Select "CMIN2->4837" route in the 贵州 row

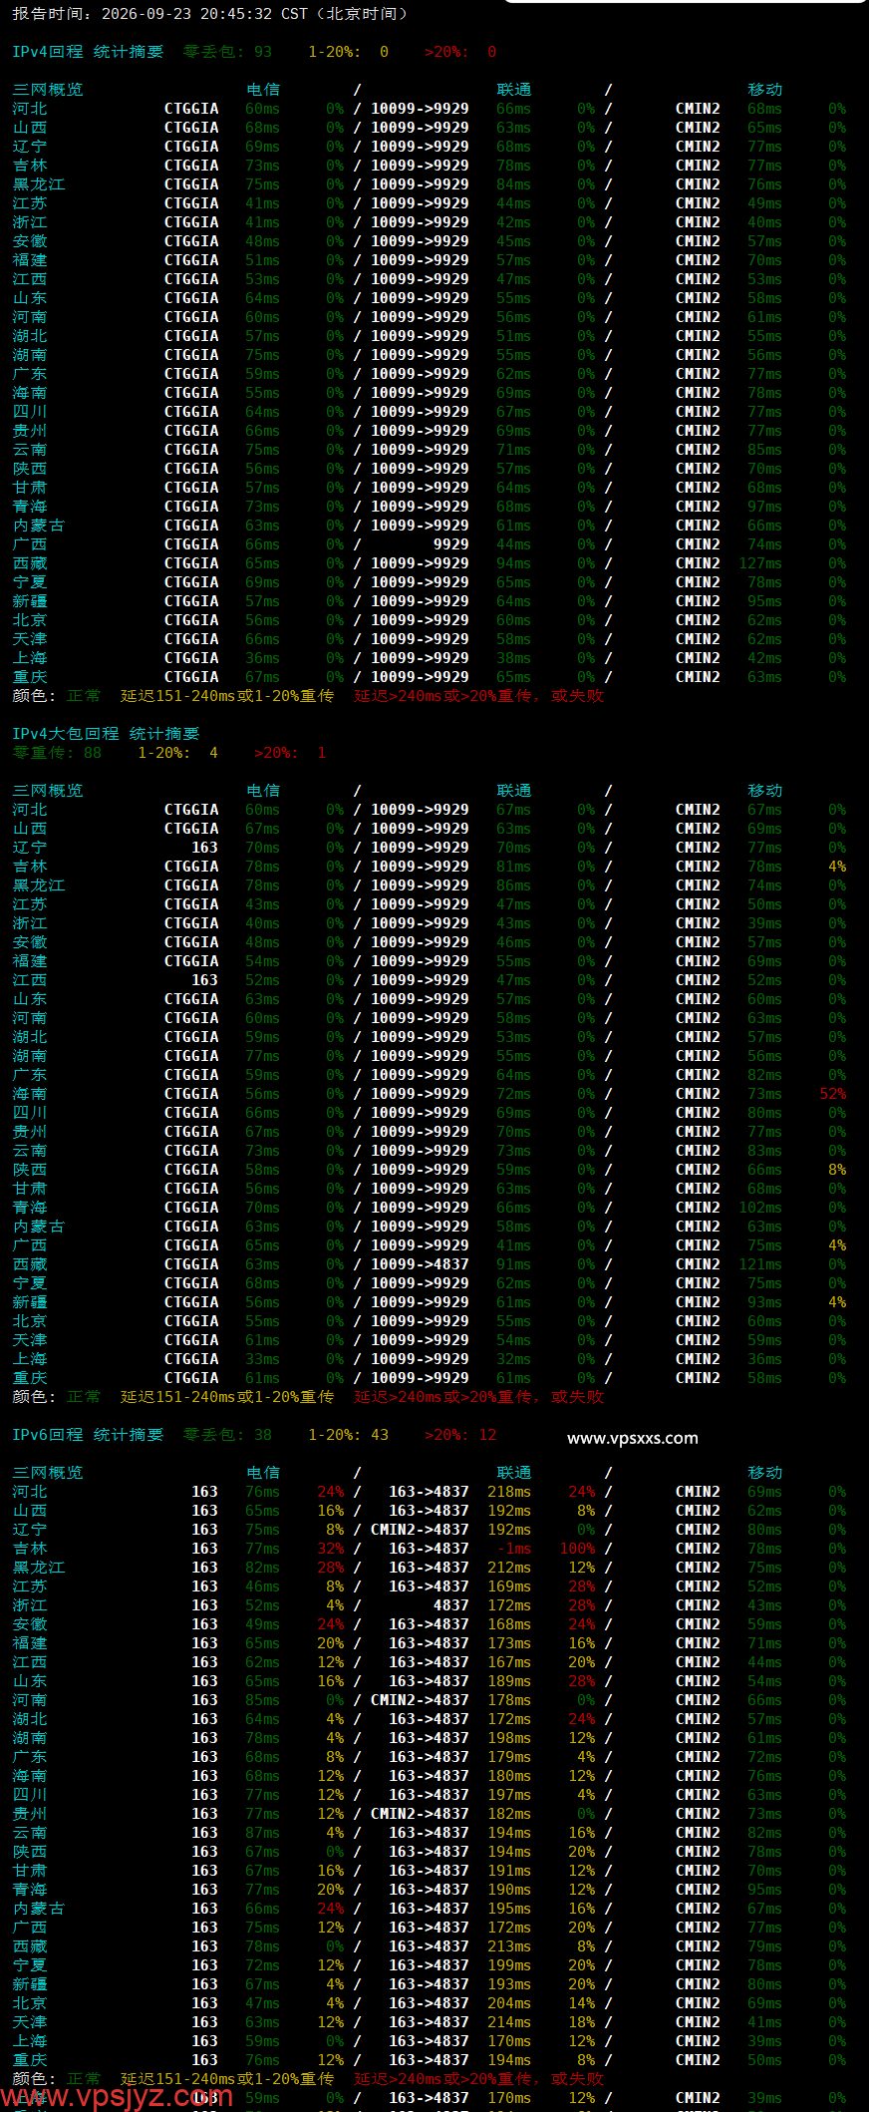(x=420, y=1814)
